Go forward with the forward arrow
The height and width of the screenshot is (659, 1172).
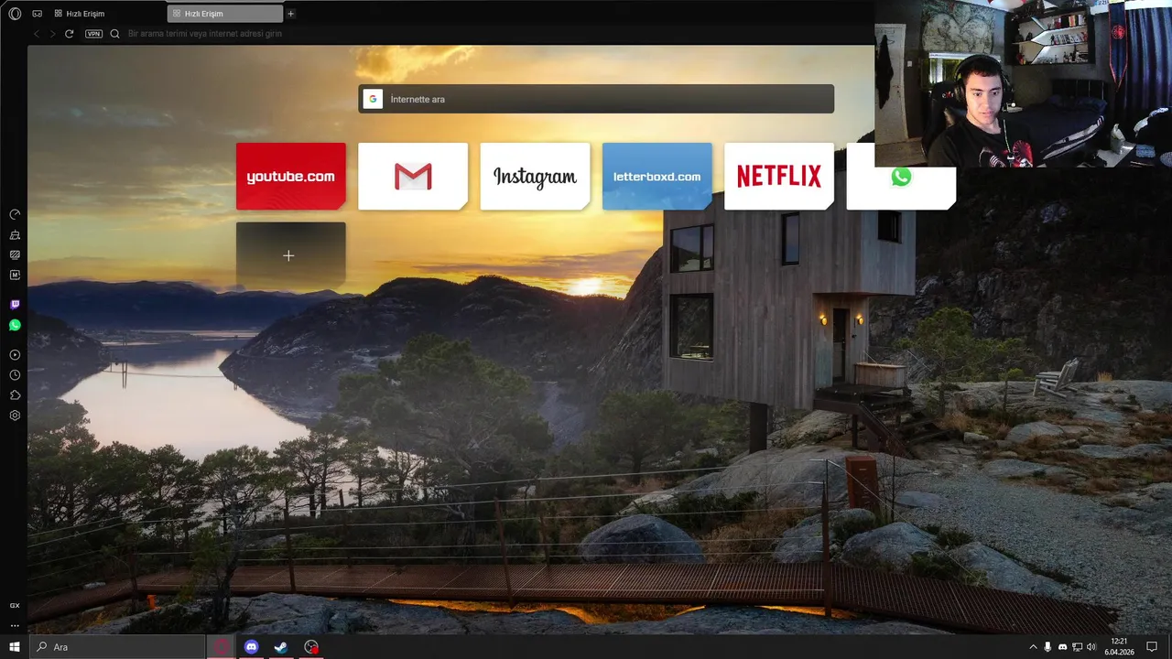52,34
